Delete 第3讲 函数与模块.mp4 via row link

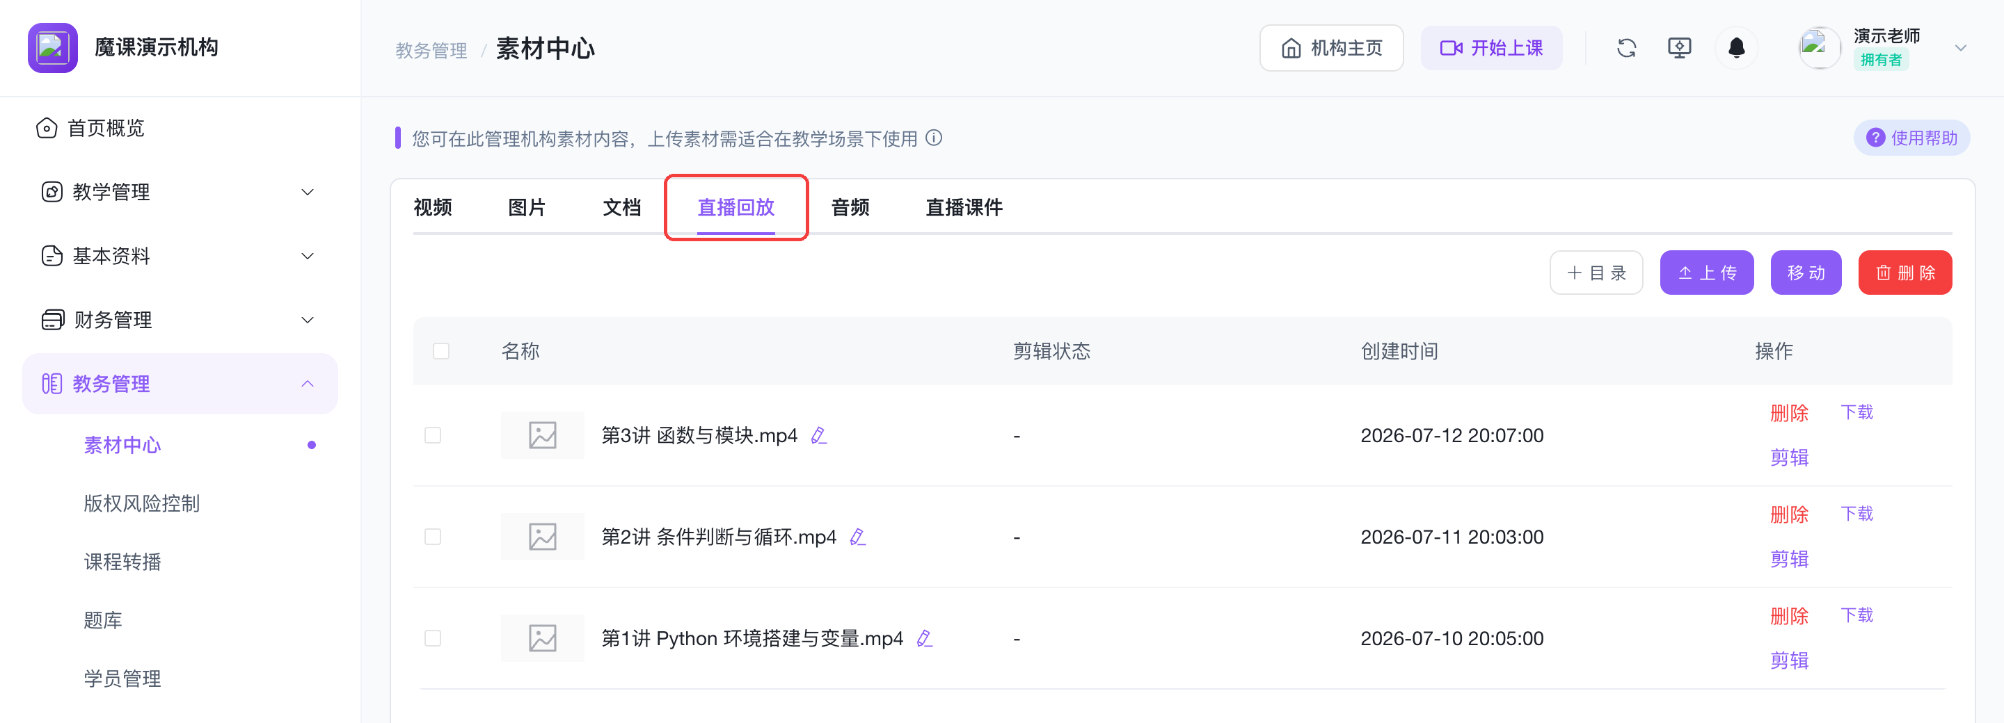[x=1788, y=413]
